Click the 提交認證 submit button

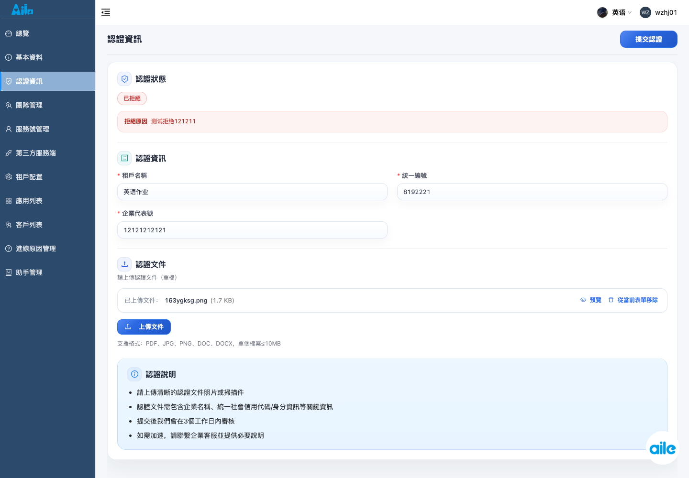tap(648, 39)
